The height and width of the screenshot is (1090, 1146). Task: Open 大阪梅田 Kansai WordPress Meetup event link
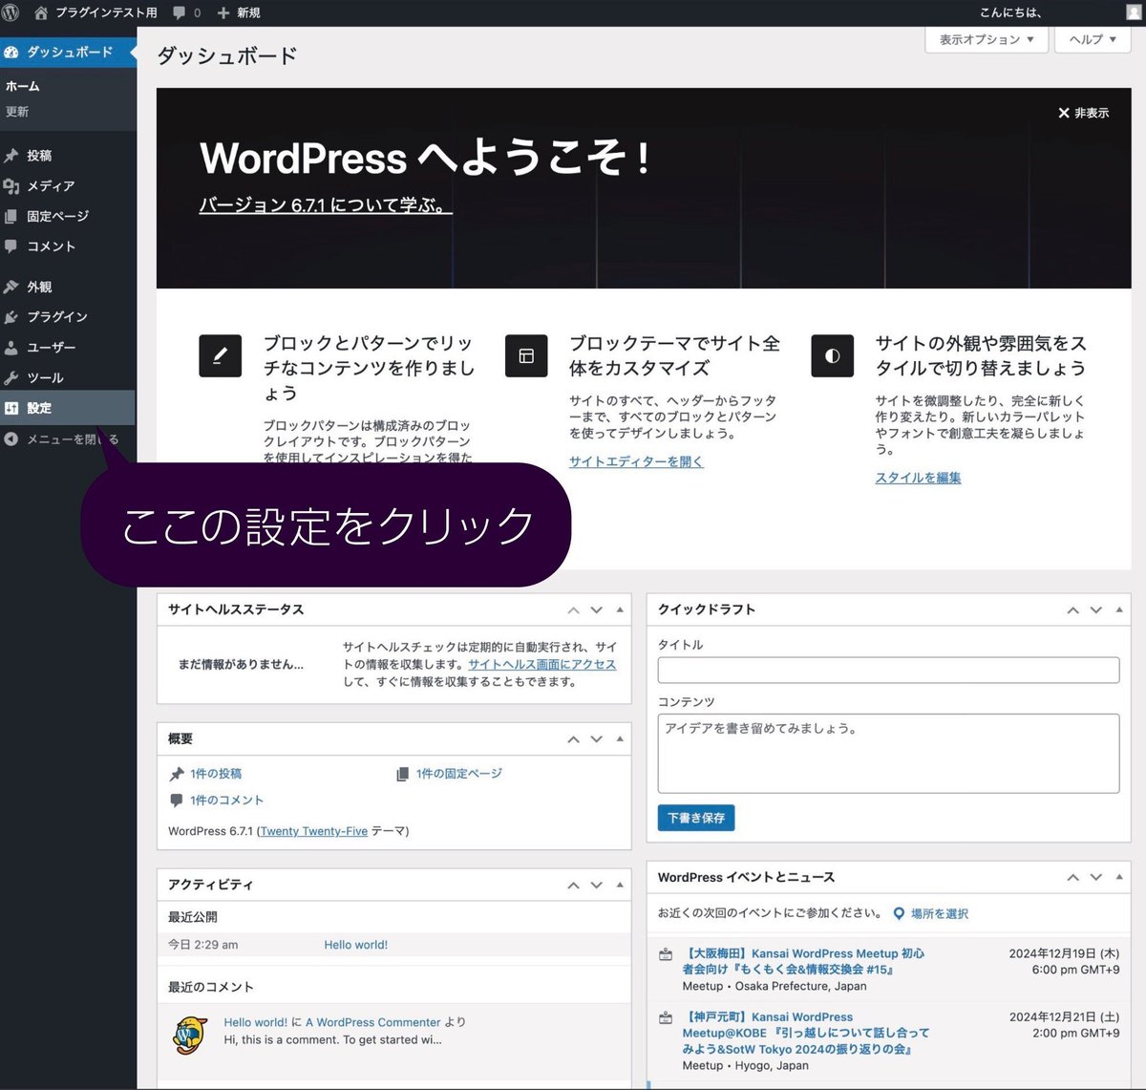point(804,961)
